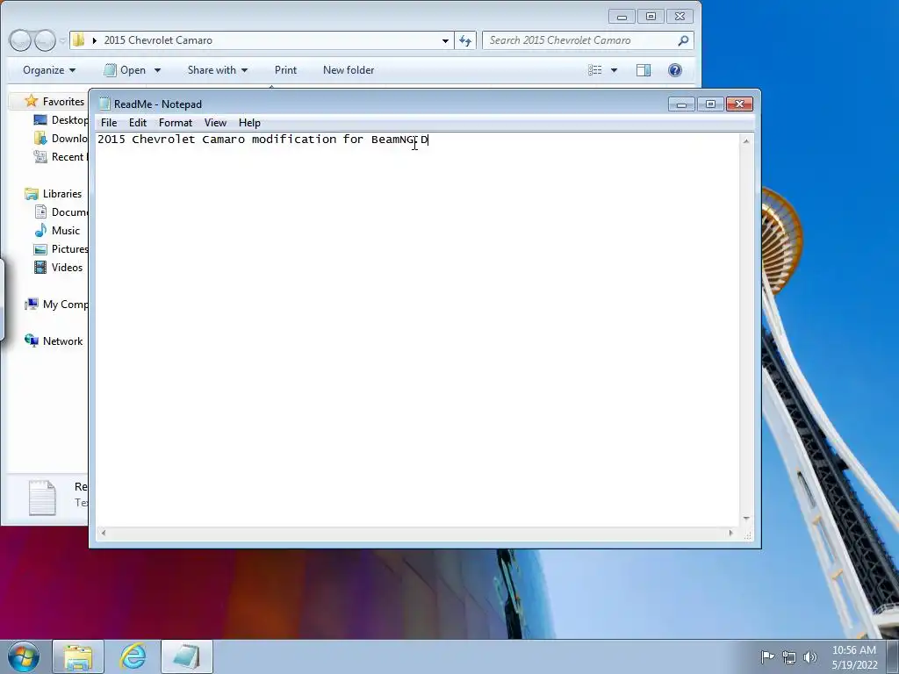Click Notepad horizontal scroll left arrow

pyautogui.click(x=104, y=533)
